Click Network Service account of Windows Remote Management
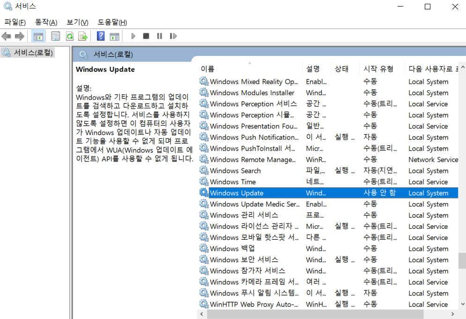Image resolution: width=466 pixels, height=319 pixels. point(433,159)
